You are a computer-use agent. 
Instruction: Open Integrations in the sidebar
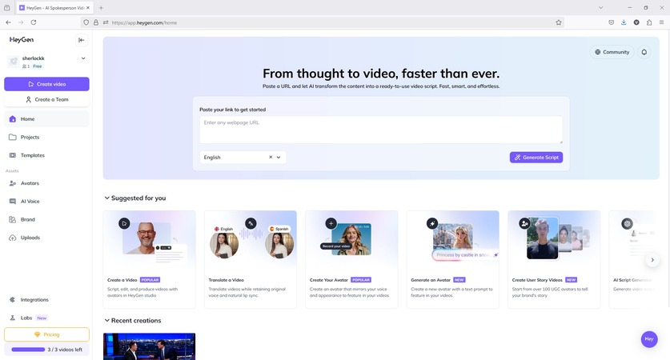click(x=46, y=300)
